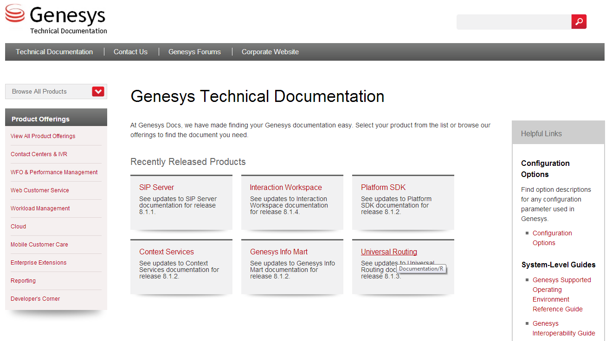Open Genesys Forums from the nav bar
This screenshot has height=341, width=612.
tap(194, 52)
